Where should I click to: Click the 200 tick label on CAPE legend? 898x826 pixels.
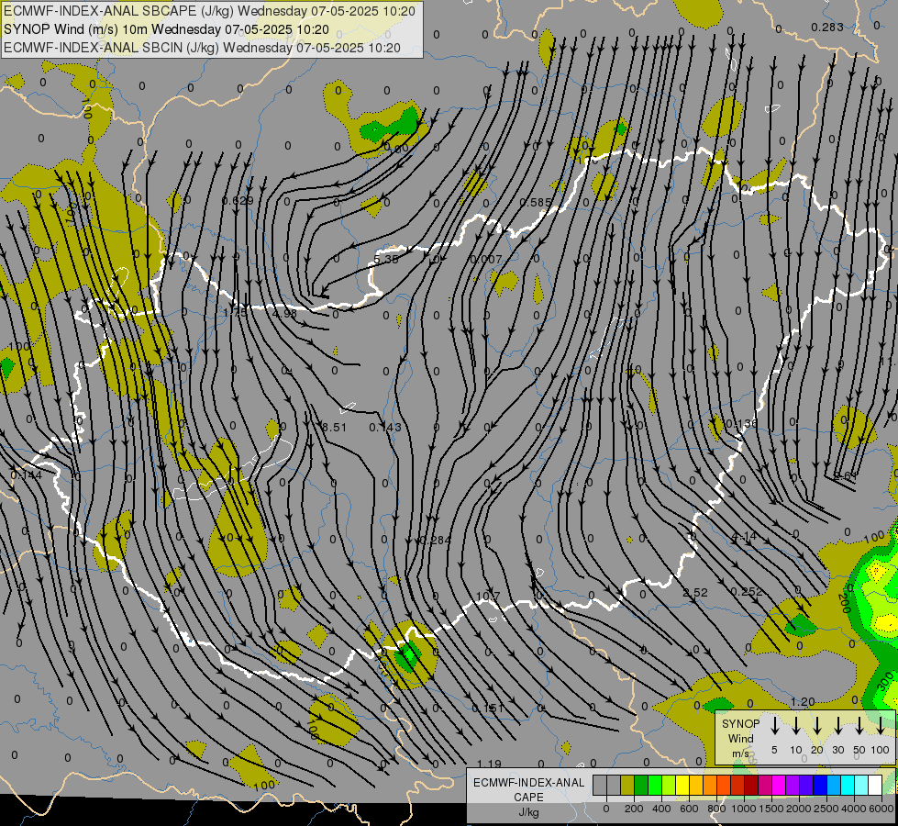(634, 809)
